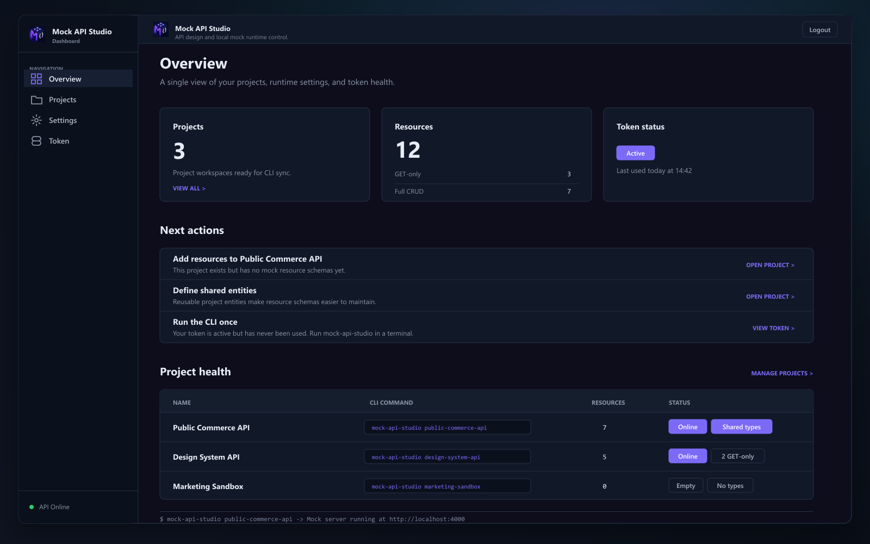Click the No types badge
This screenshot has height=544, width=870.
(x=730, y=486)
